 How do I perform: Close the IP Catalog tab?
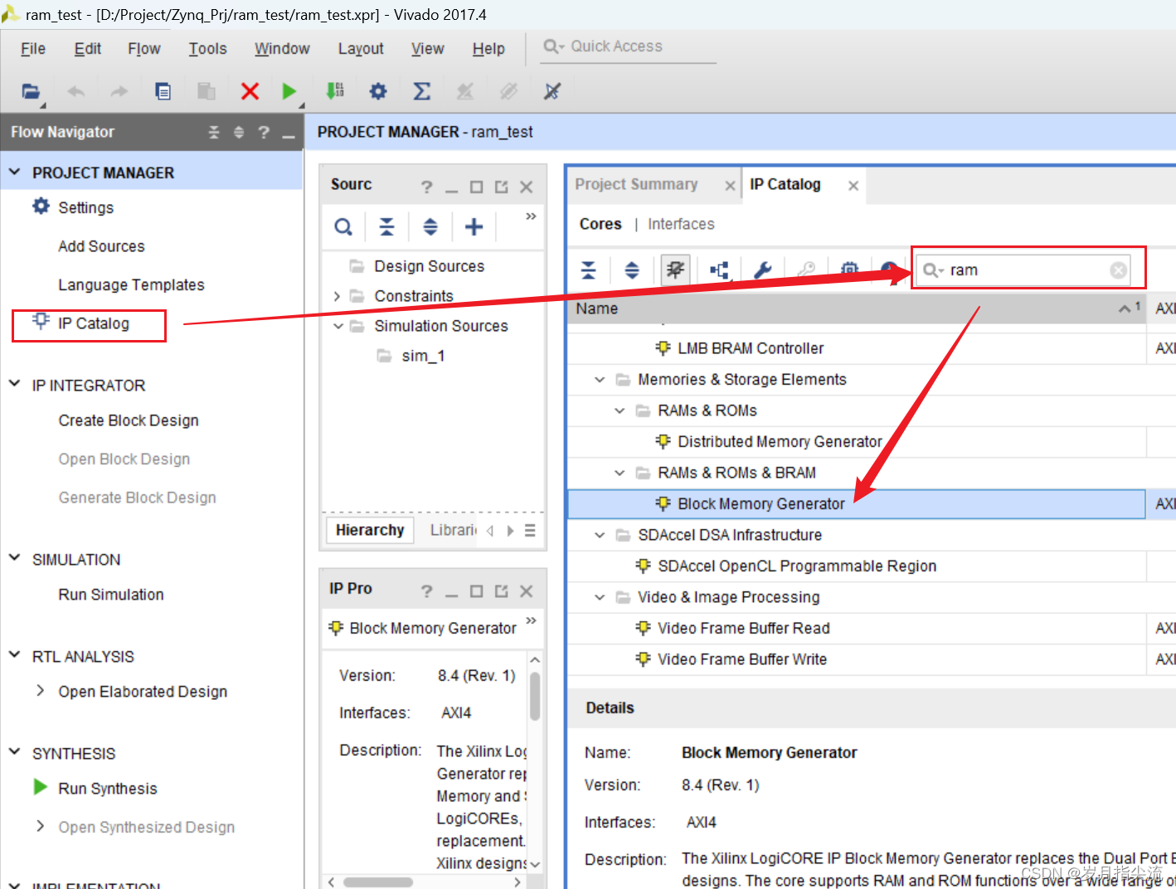pyautogui.click(x=853, y=186)
